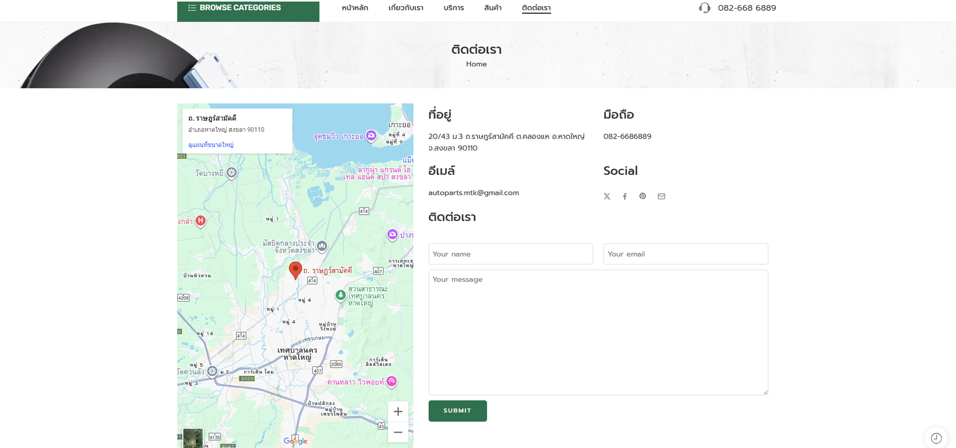Click the X (Twitter) social icon
The width and height of the screenshot is (956, 448).
click(607, 197)
